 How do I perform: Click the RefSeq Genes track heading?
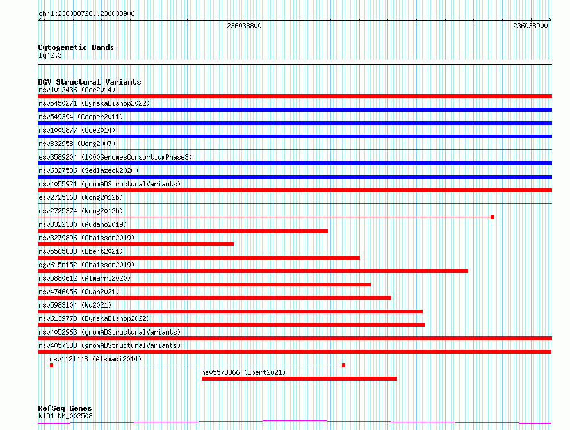click(65, 408)
